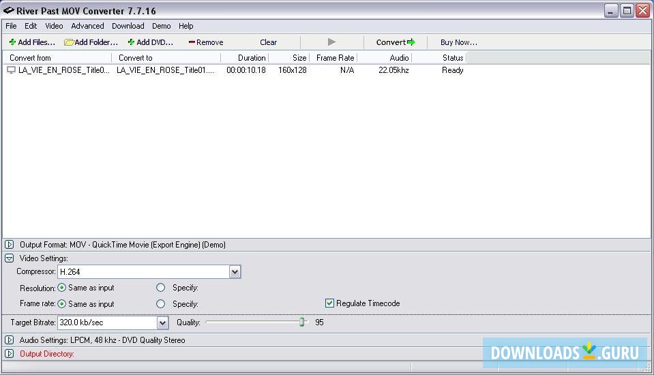Minimize the River Past MOV Converter window
This screenshot has height=375, width=654.
coord(610,10)
